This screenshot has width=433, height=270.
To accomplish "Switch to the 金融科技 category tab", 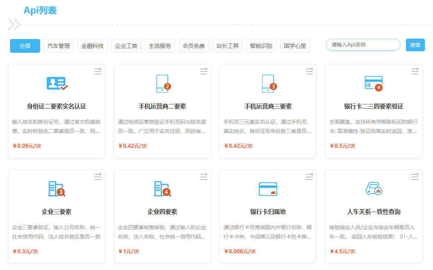I will coord(92,46).
